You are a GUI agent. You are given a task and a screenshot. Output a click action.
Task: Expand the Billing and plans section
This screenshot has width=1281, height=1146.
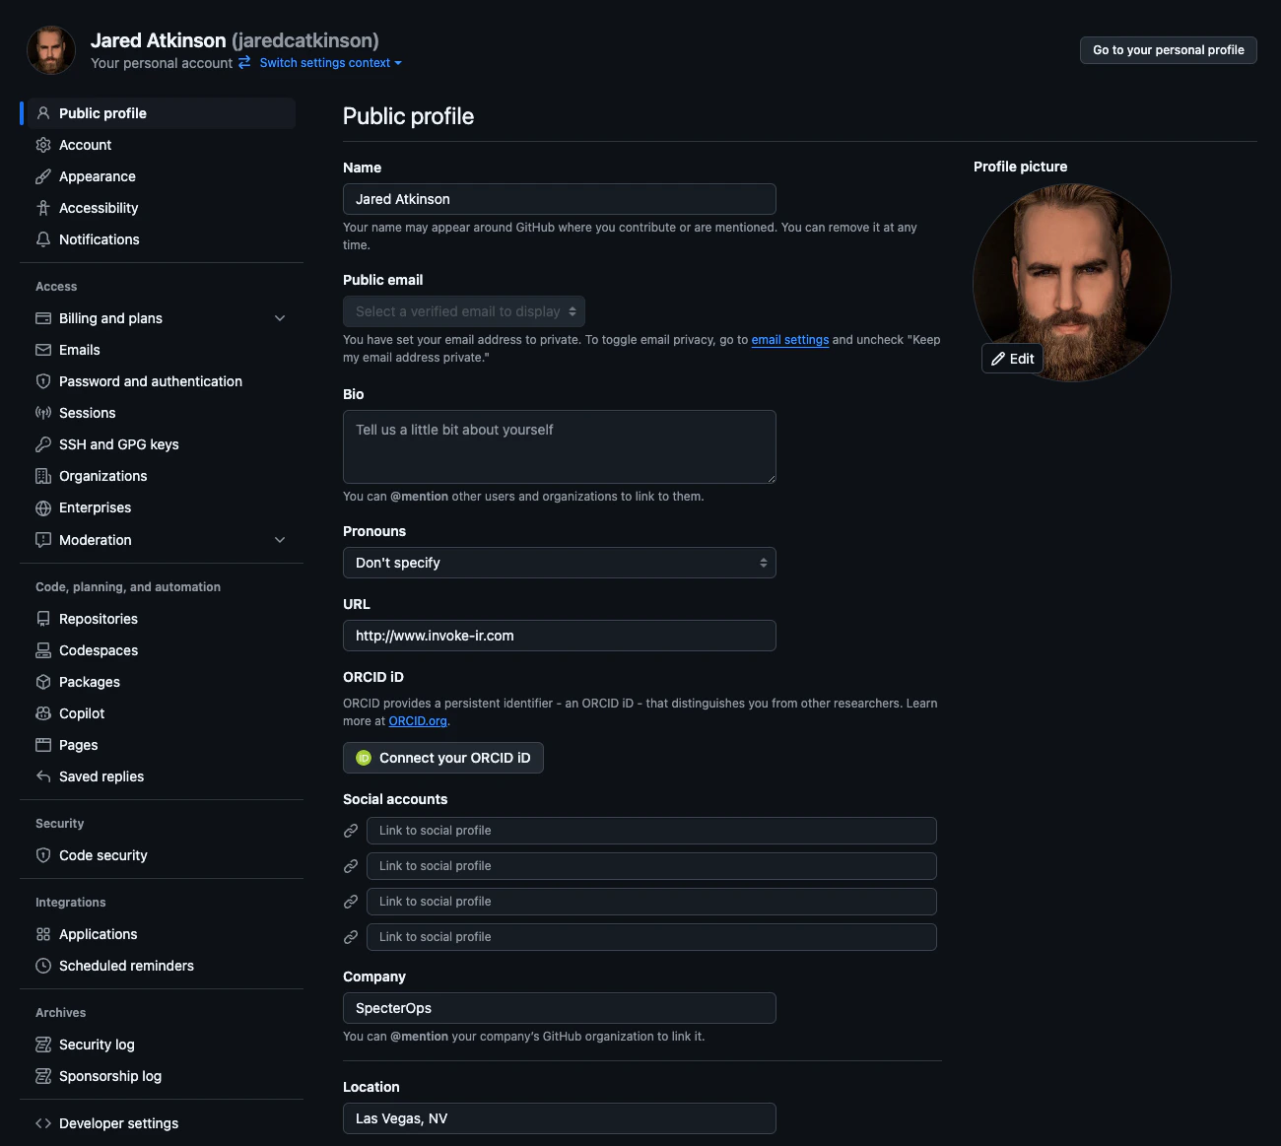click(x=280, y=318)
